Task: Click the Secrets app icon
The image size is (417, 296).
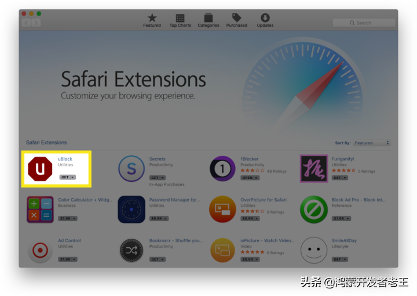Action: click(x=131, y=169)
